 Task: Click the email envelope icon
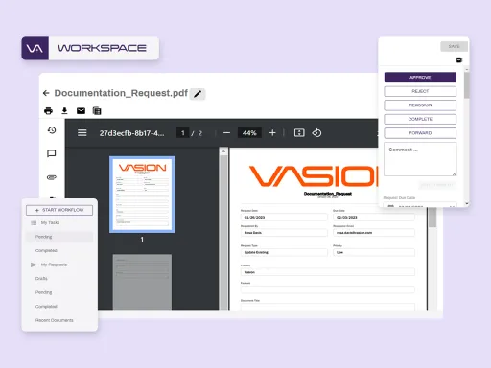[81, 111]
